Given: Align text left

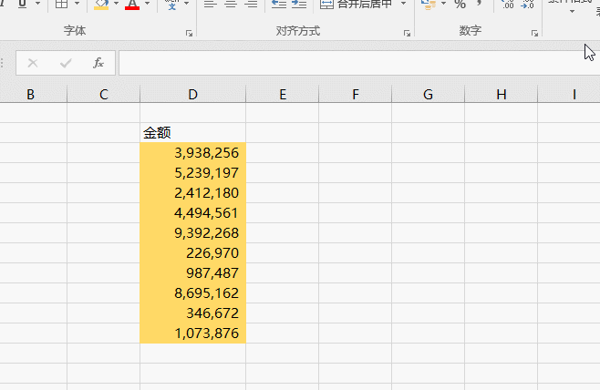Looking at the screenshot, I should pyautogui.click(x=210, y=5).
